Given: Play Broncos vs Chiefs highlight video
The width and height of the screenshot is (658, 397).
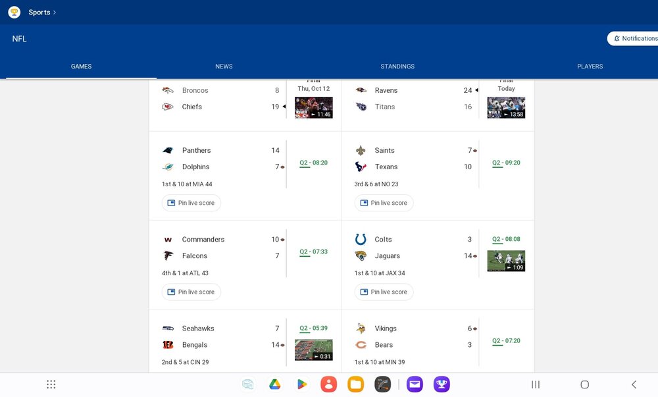Looking at the screenshot, I should point(313,107).
